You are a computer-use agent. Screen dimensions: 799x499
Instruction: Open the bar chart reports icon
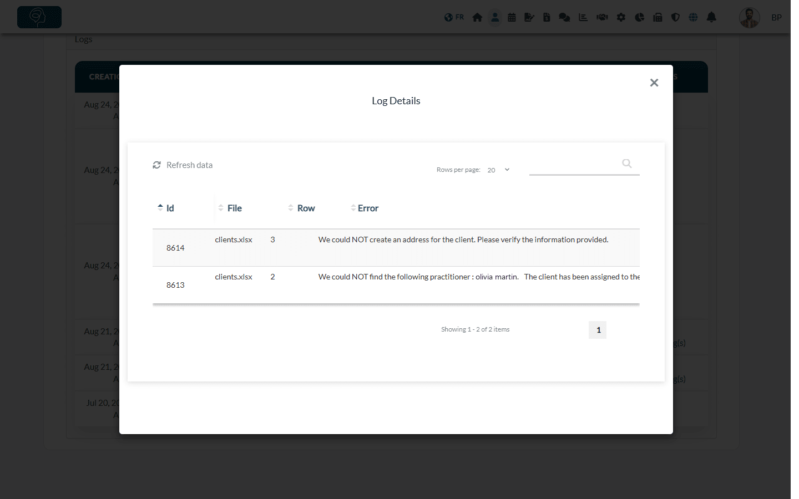tap(583, 17)
